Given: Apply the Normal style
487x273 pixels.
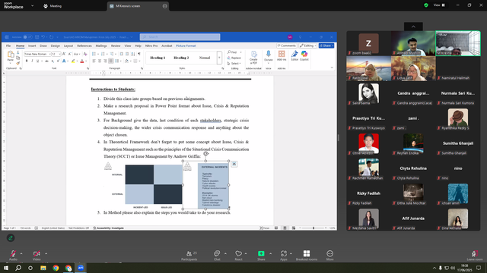Looking at the screenshot, I should pyautogui.click(x=205, y=58).
